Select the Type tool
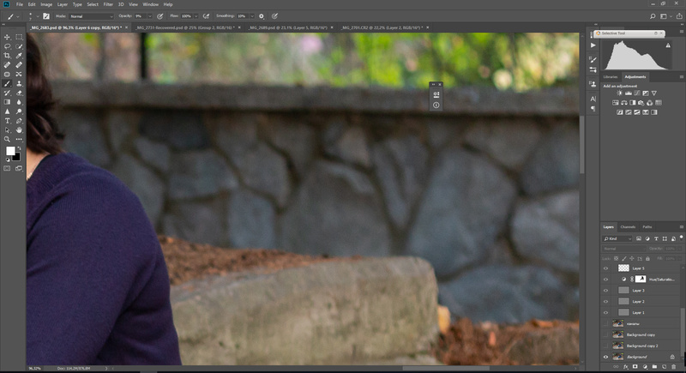Viewport: 686px width, 373px height. (8, 120)
